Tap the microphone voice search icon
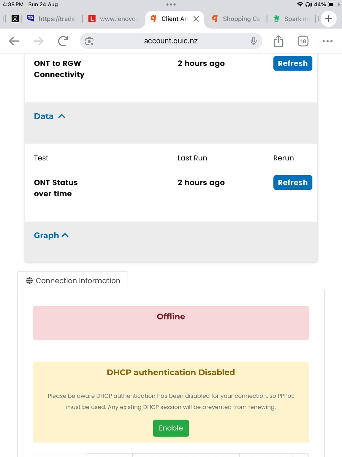Viewport: 342px width, 457px height. (253, 41)
